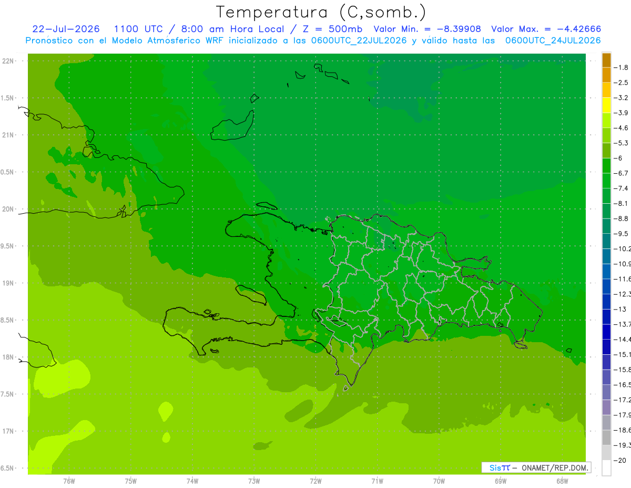Pick the purple color segment between -17.2 and -17.9
The height and width of the screenshot is (488, 631).
[606, 407]
